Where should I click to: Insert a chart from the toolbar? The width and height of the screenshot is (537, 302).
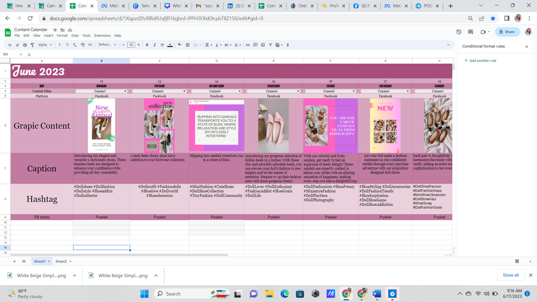[263, 45]
